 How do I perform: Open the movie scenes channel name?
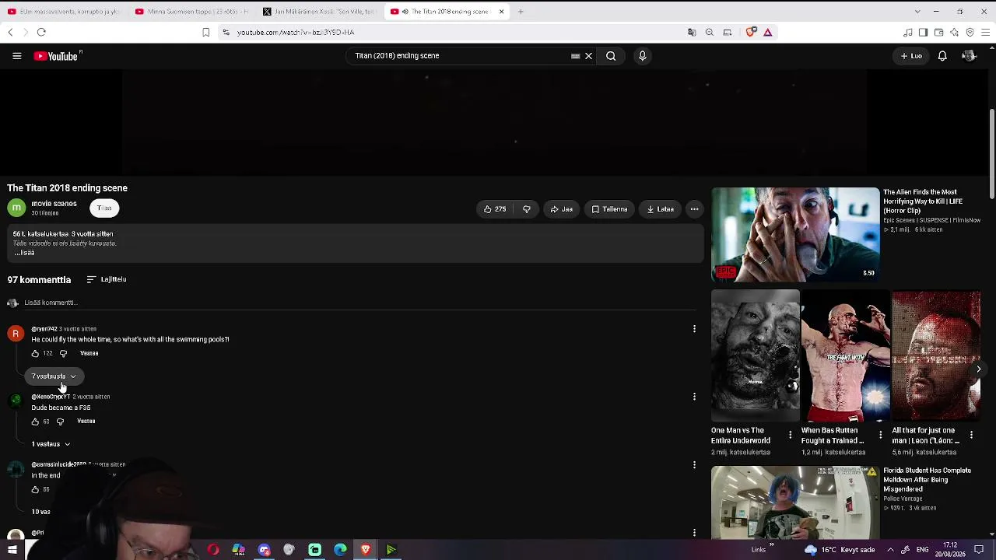[x=54, y=204]
